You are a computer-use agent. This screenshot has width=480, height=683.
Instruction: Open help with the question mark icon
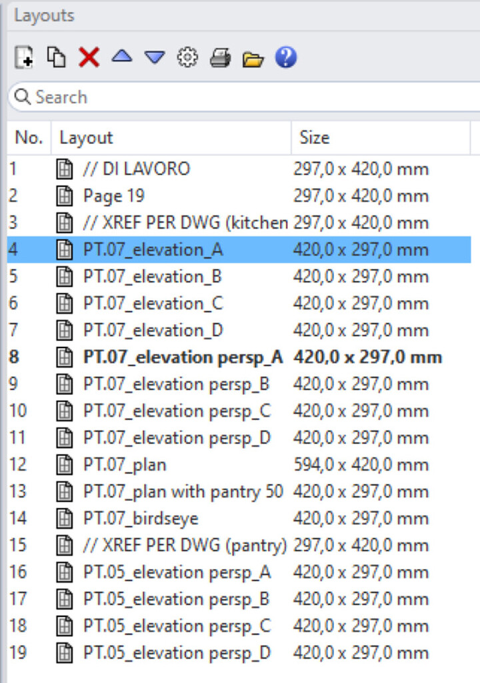pyautogui.click(x=284, y=58)
